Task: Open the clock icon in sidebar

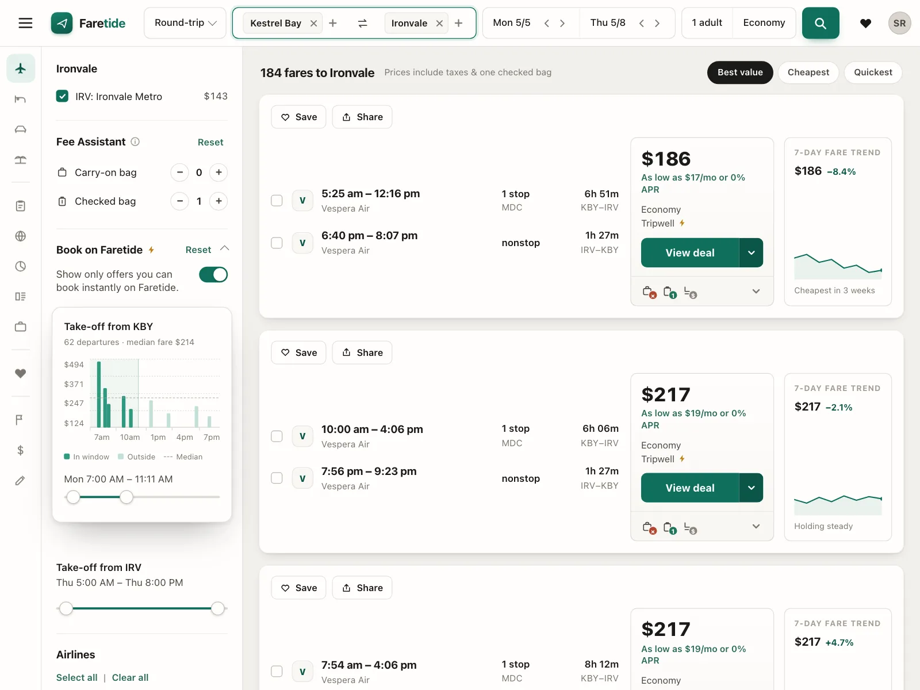Action: click(x=21, y=266)
